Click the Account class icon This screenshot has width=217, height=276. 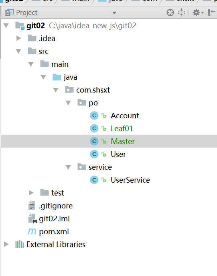click(x=94, y=115)
